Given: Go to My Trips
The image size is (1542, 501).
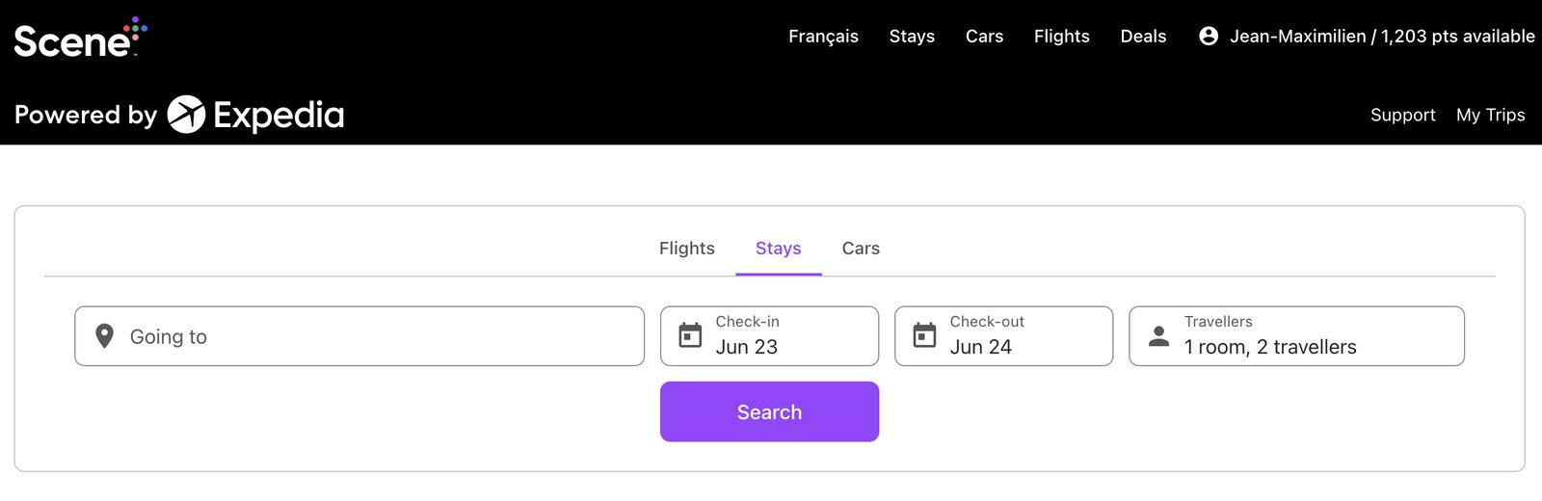Looking at the screenshot, I should pos(1490,116).
